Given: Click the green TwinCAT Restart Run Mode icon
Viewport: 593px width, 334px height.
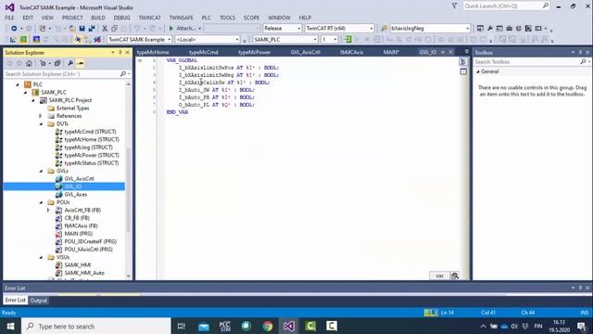Looking at the screenshot, I should (23, 39).
